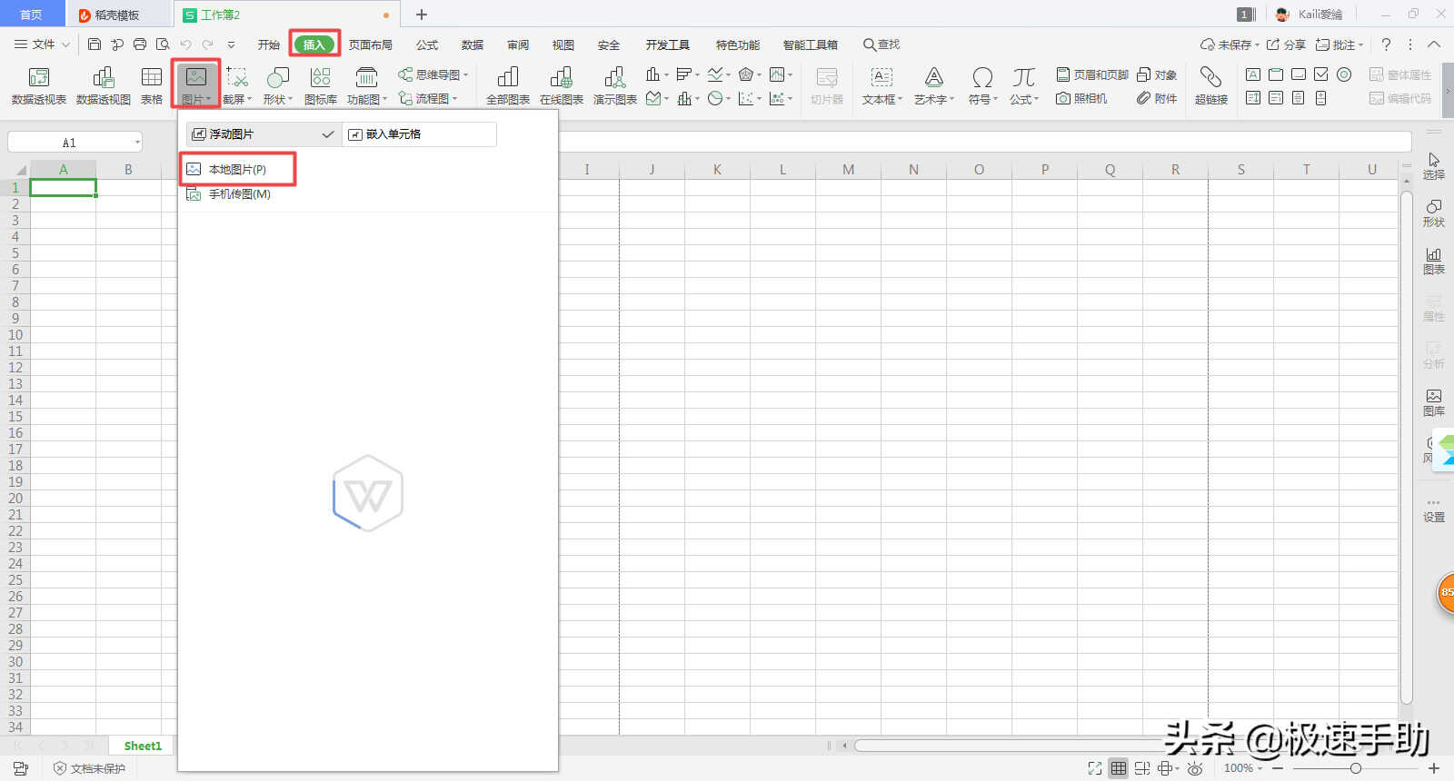Open the 开始 Home ribbon tab
Screen dimensions: 1454x781
tap(268, 44)
